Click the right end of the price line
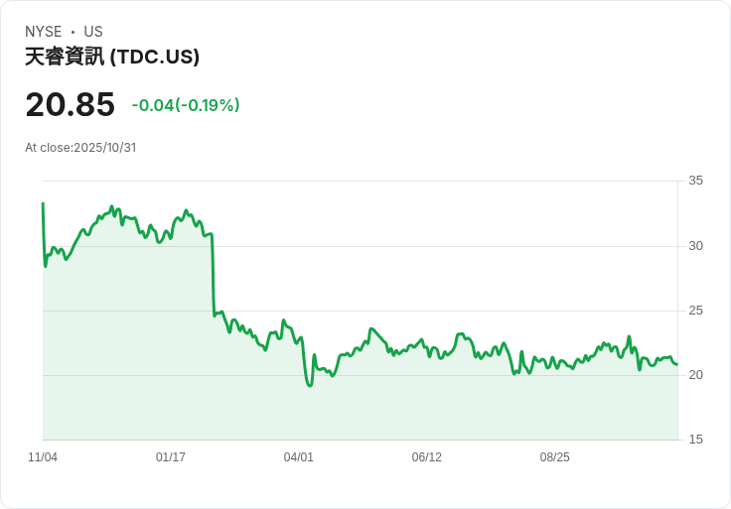Screen dimensions: 731x509 pos(677,364)
